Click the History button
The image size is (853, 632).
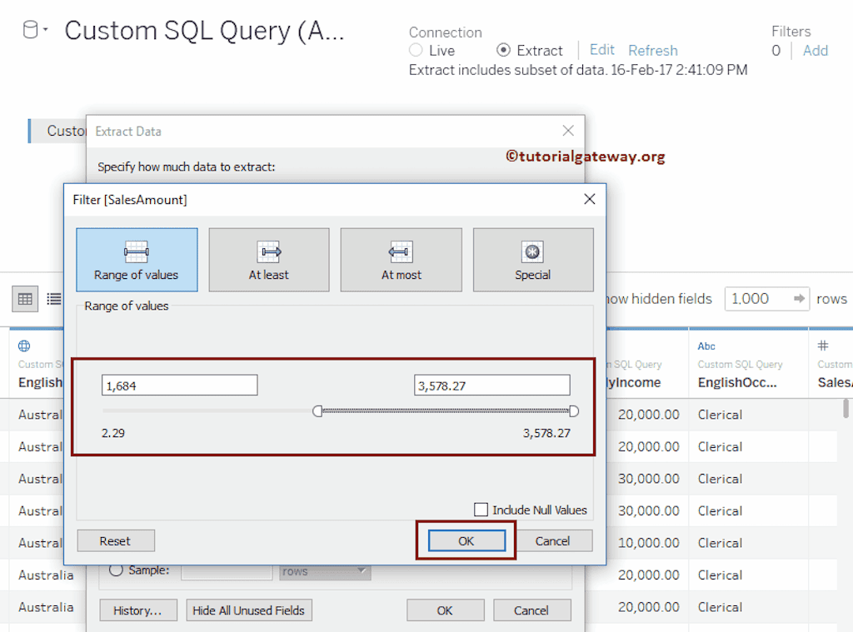(x=138, y=610)
